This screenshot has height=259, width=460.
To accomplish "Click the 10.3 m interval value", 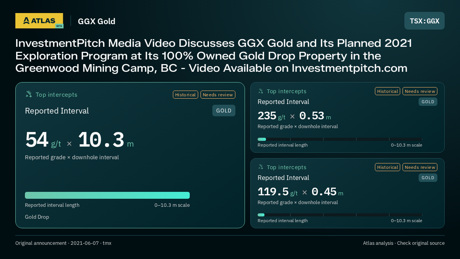I will coord(106,140).
